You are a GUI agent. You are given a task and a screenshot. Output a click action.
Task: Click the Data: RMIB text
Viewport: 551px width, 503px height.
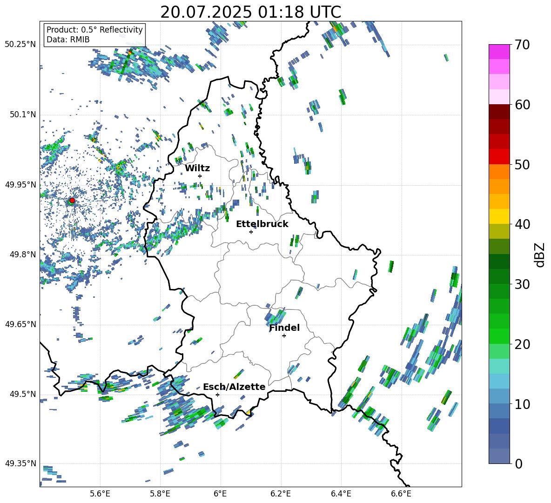[68, 40]
